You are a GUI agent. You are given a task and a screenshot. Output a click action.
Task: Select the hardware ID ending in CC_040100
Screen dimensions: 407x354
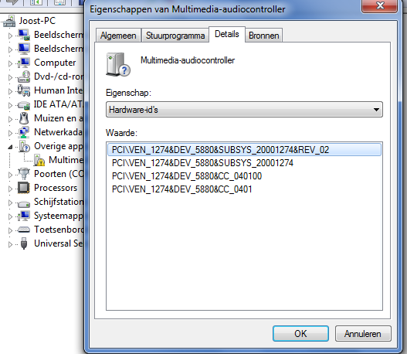click(187, 176)
